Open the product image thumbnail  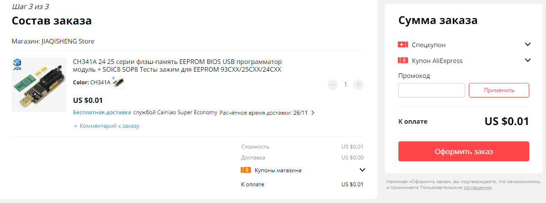(x=39, y=85)
